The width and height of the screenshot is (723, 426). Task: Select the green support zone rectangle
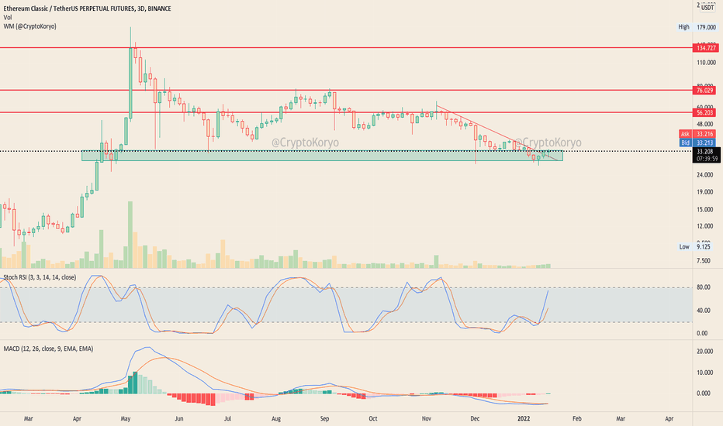click(x=322, y=156)
